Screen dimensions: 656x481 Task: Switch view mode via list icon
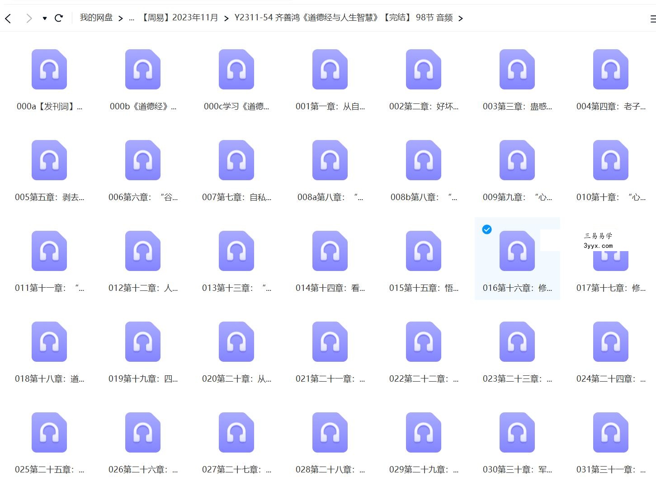pyautogui.click(x=653, y=19)
